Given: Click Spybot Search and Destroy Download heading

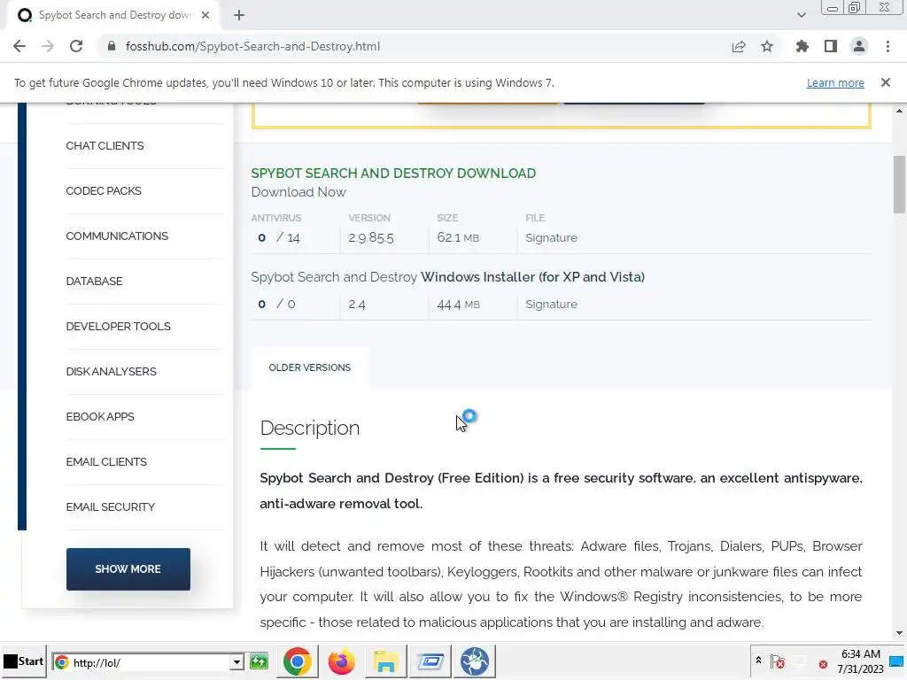Looking at the screenshot, I should (393, 173).
